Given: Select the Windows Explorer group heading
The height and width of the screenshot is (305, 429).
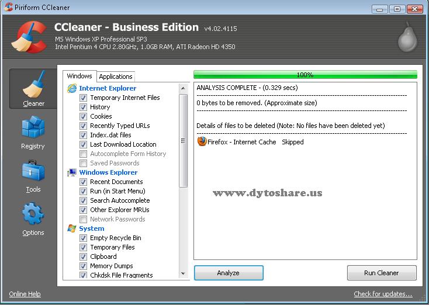Looking at the screenshot, I should [108, 172].
